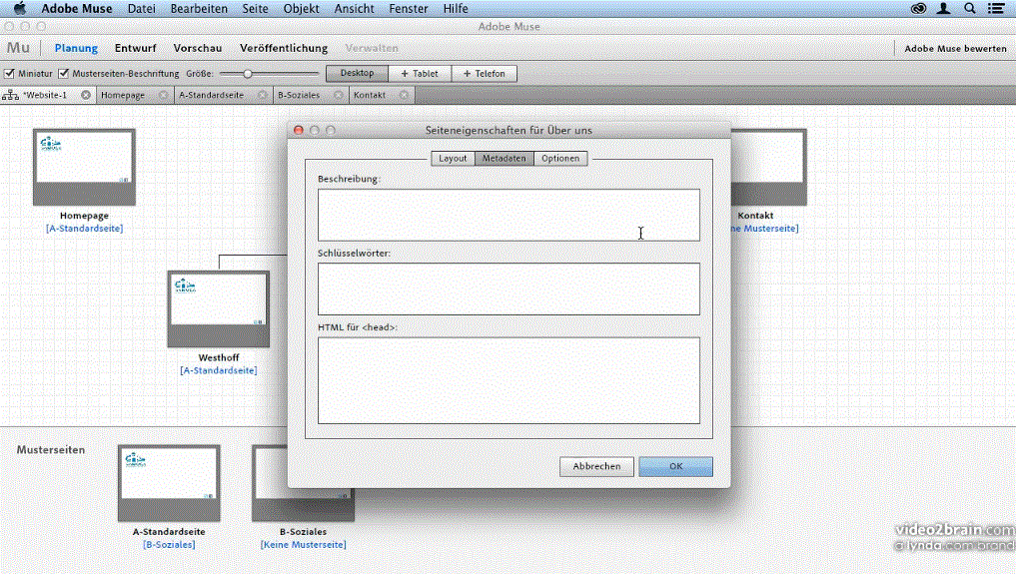This screenshot has width=1016, height=574.
Task: Click into the Schlüsselwörter text field
Action: [x=508, y=288]
